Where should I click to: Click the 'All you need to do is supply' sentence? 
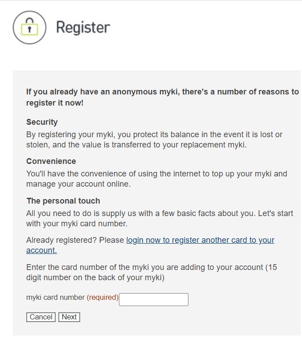(160, 213)
